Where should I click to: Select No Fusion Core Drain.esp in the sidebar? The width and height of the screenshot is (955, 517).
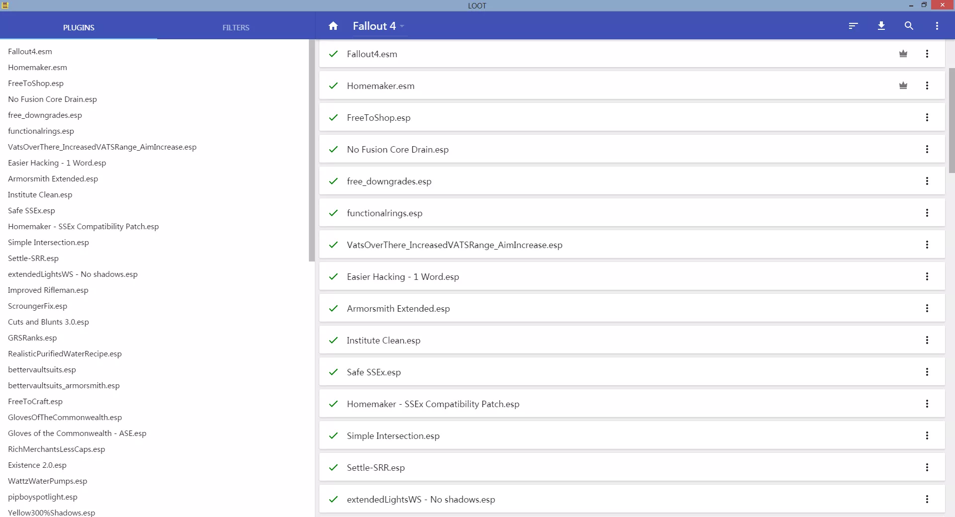(52, 99)
